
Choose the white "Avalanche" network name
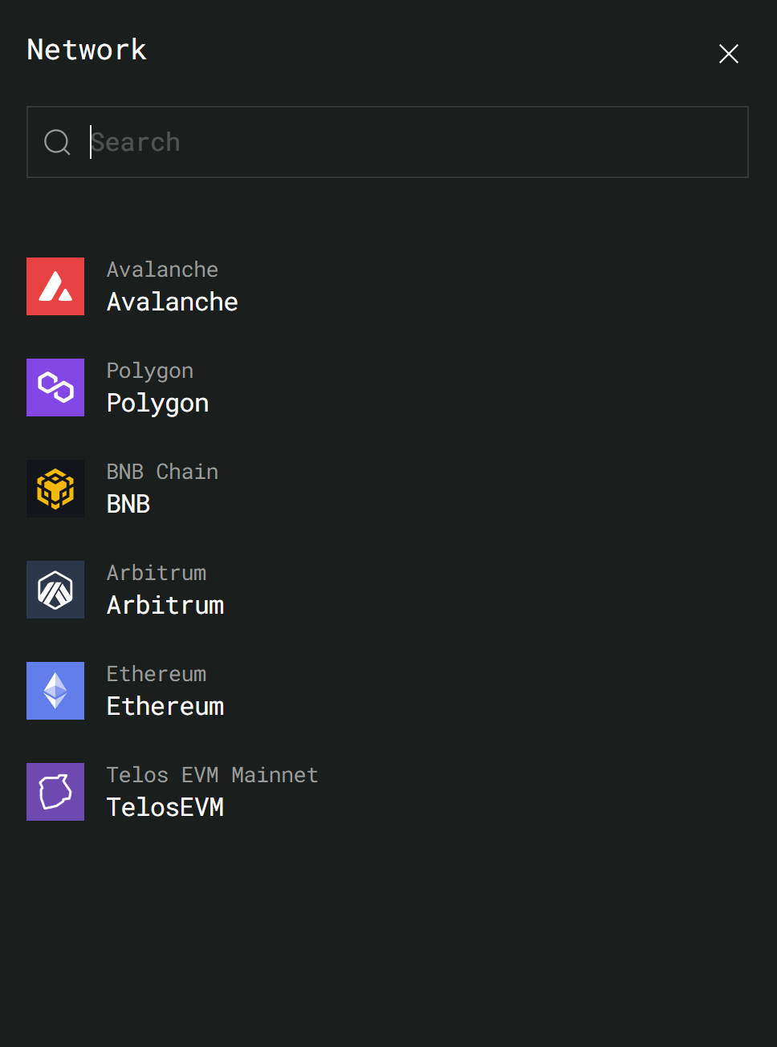[x=173, y=302]
